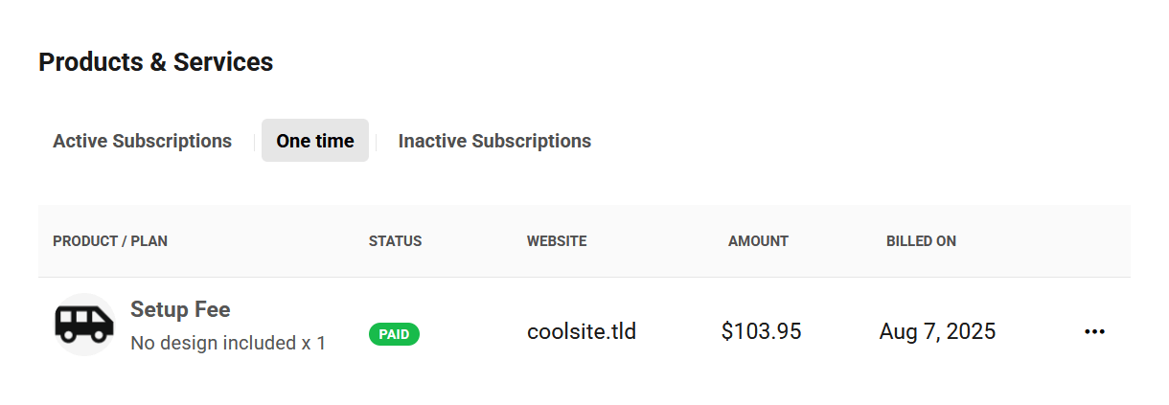
Task: Click the BILLED ON column header
Action: click(x=921, y=241)
